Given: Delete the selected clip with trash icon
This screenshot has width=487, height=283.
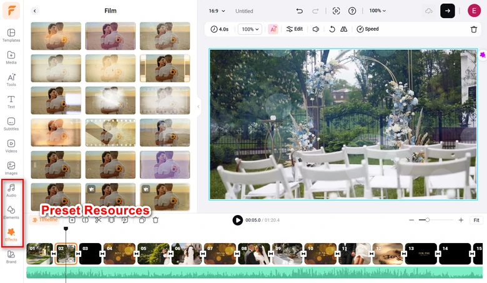Looking at the screenshot, I should point(474,29).
